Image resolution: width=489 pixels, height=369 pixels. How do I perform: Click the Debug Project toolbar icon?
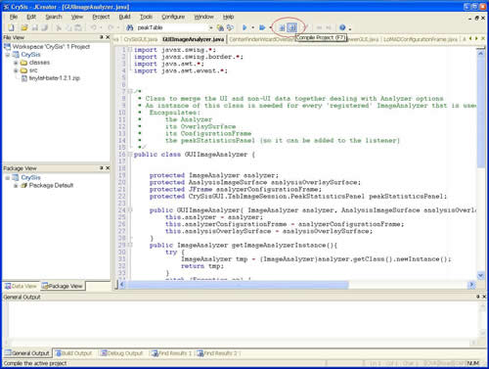pos(262,27)
